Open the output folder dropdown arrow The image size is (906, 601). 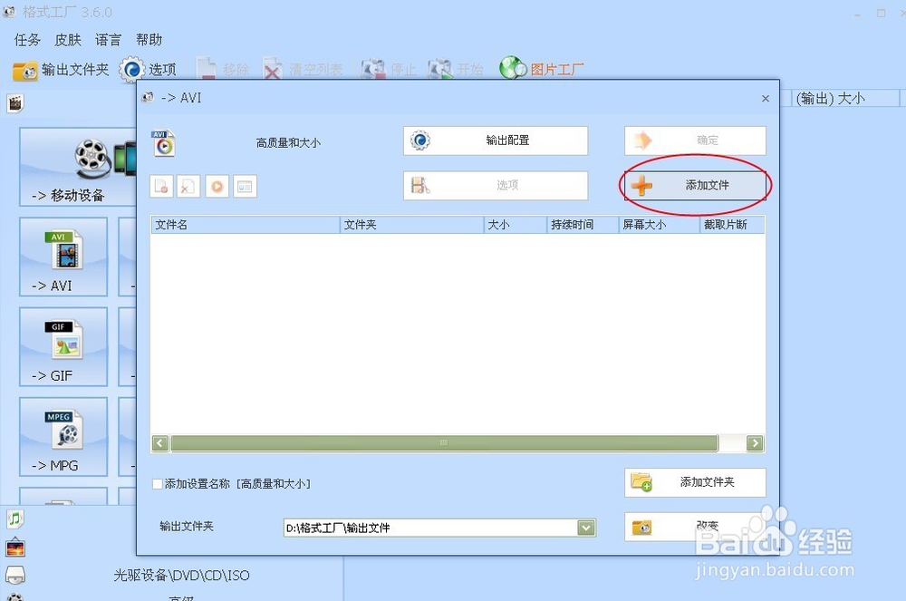coord(585,527)
